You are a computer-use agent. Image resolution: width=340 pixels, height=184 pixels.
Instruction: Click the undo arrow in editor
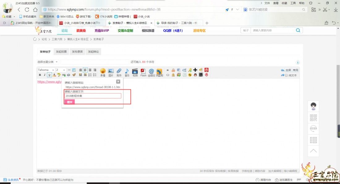[x=282, y=70]
